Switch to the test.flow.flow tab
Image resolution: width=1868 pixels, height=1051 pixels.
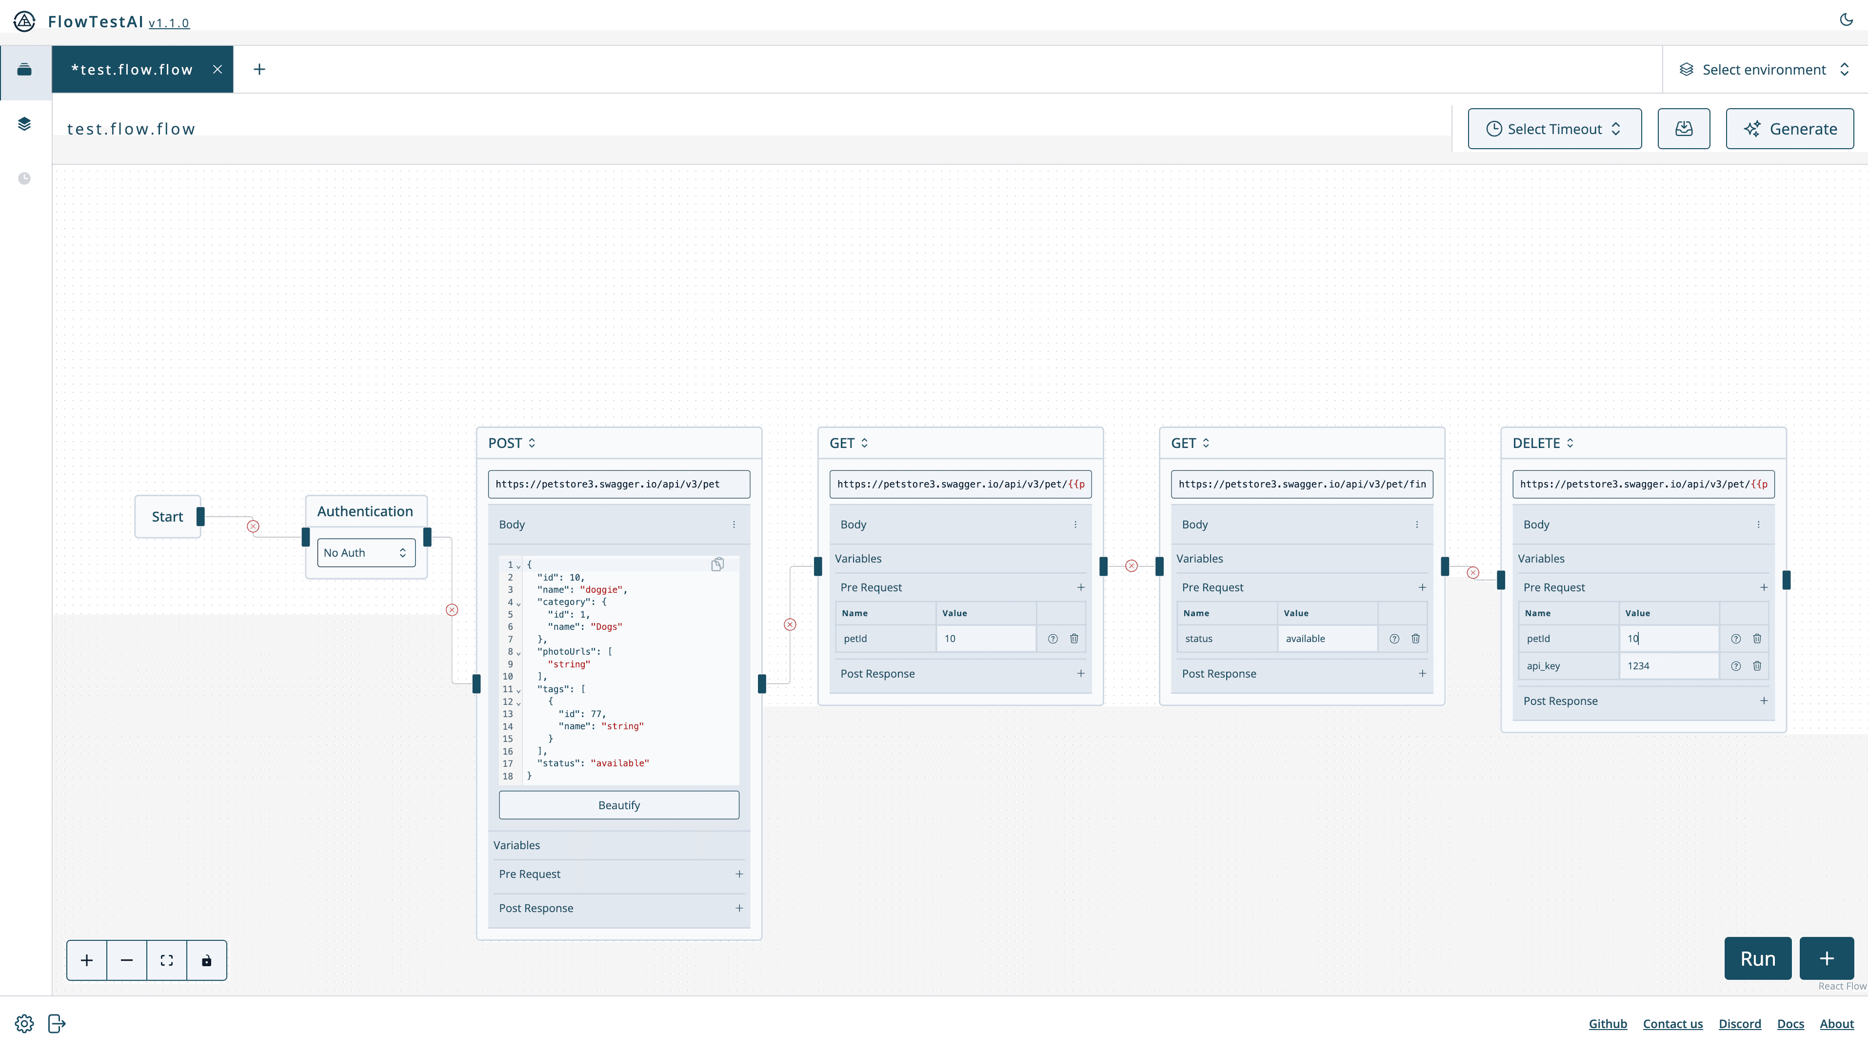tap(132, 70)
